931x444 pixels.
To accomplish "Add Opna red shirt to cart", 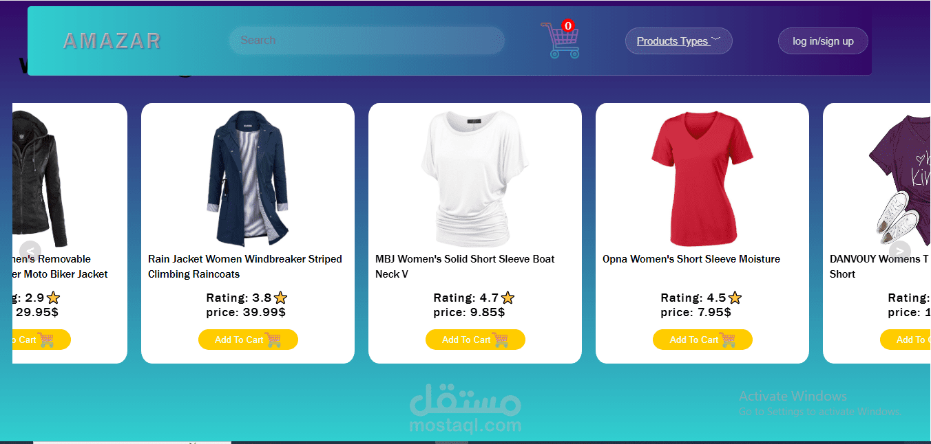I will tap(702, 340).
